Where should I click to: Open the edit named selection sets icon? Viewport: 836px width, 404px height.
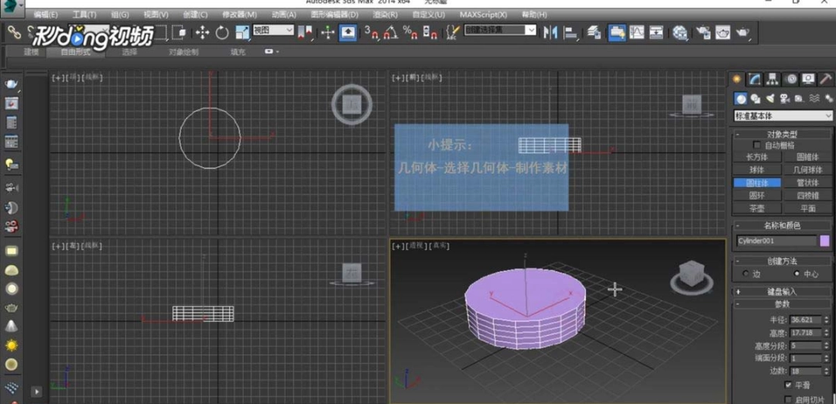[x=453, y=33]
